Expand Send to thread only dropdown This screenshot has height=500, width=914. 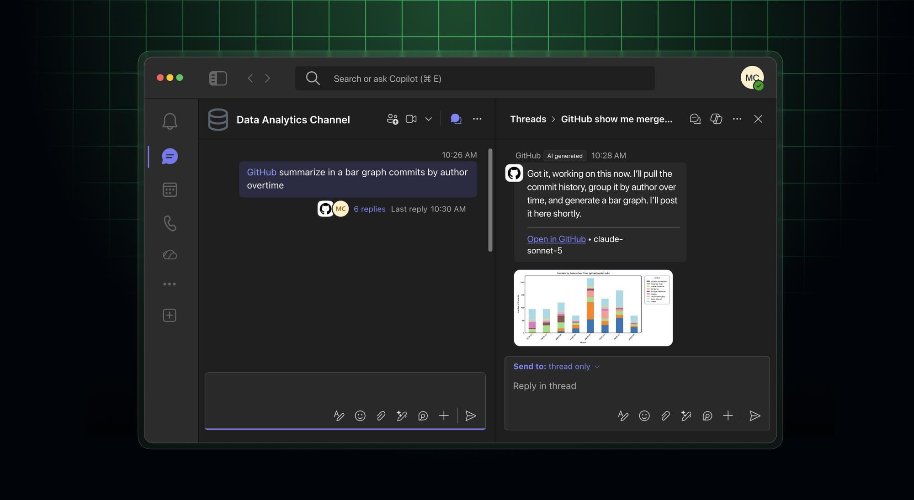click(x=556, y=367)
